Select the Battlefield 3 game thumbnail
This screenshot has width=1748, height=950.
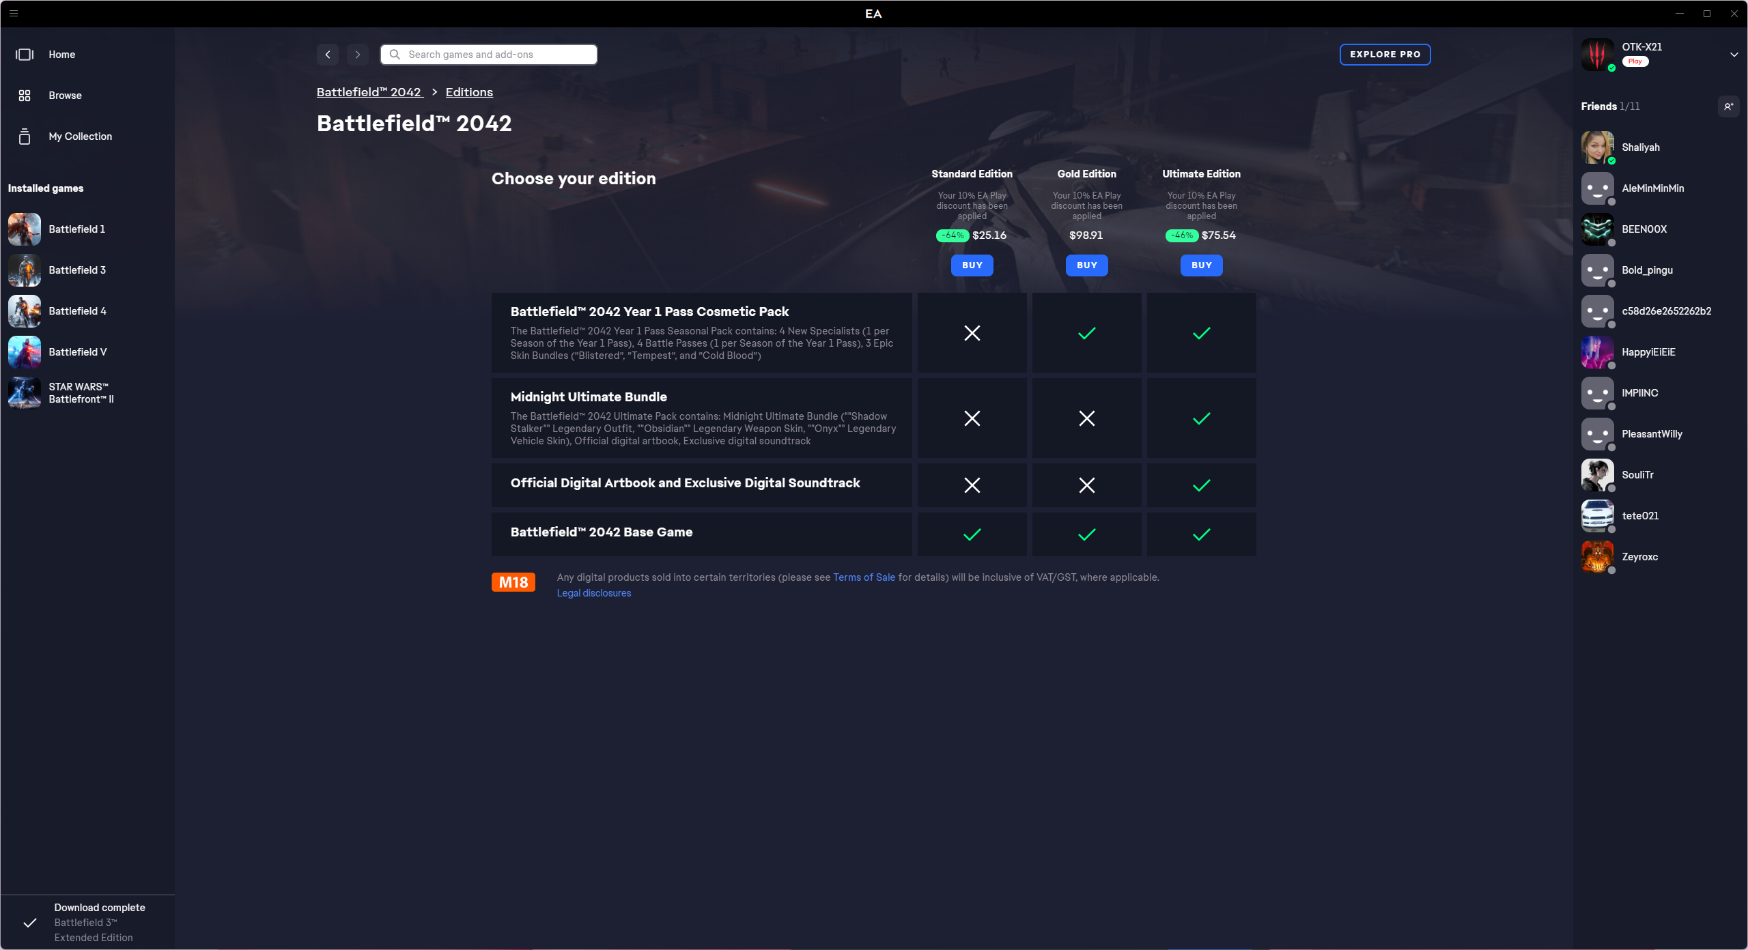(x=25, y=270)
